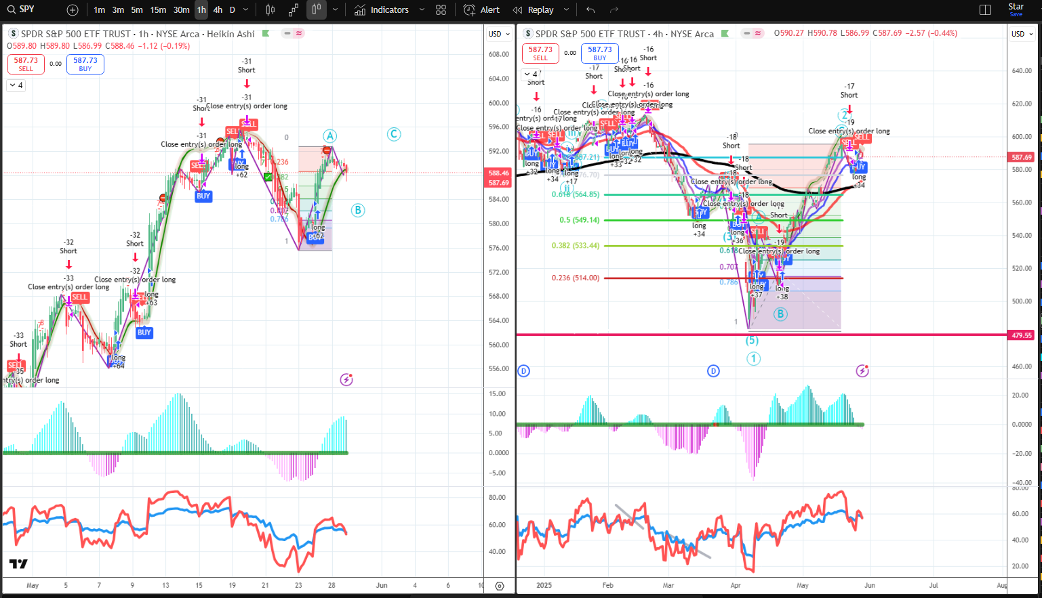Click the 588.46 price label on the 1h price axis

click(x=499, y=173)
